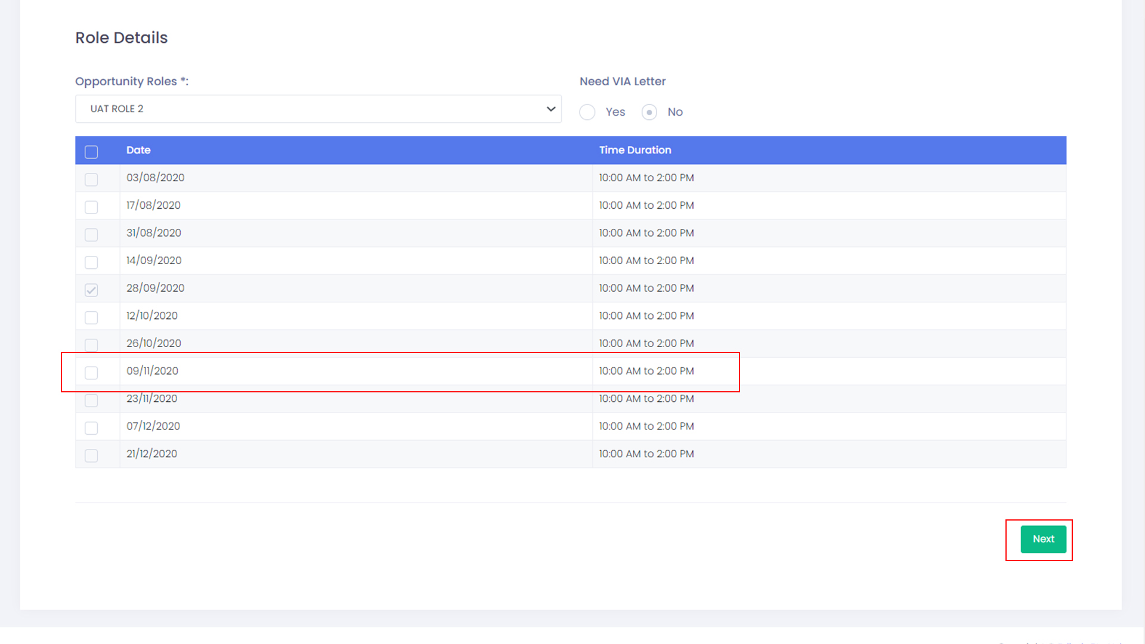
Task: Choose No for Need VIA Letter
Action: [649, 112]
